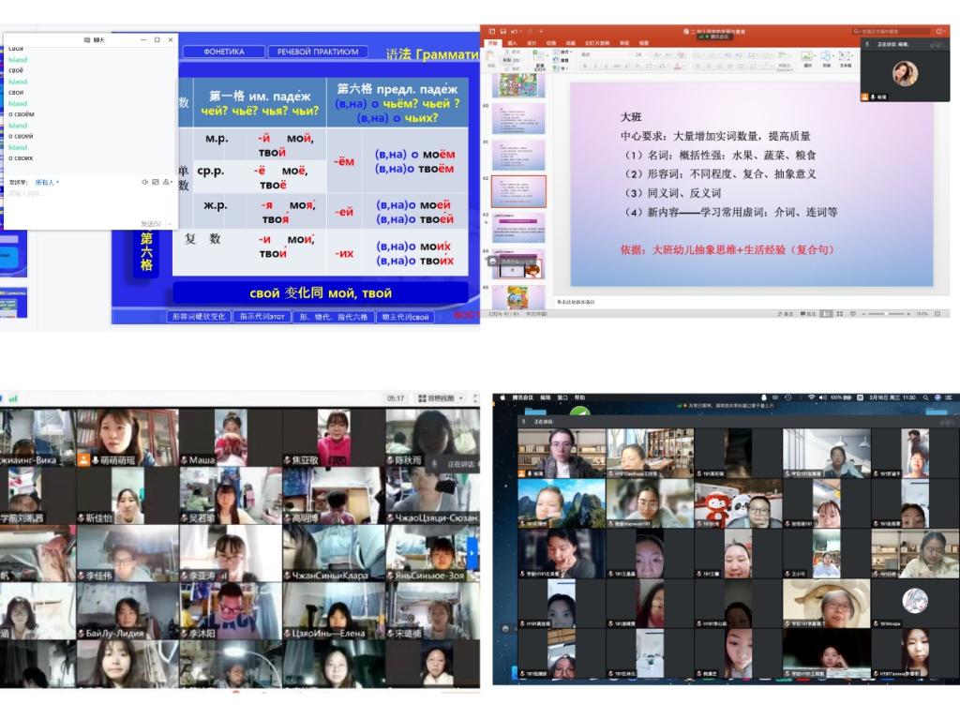
Task: Click the notes field below the PowerPoint slide
Action: [752, 302]
